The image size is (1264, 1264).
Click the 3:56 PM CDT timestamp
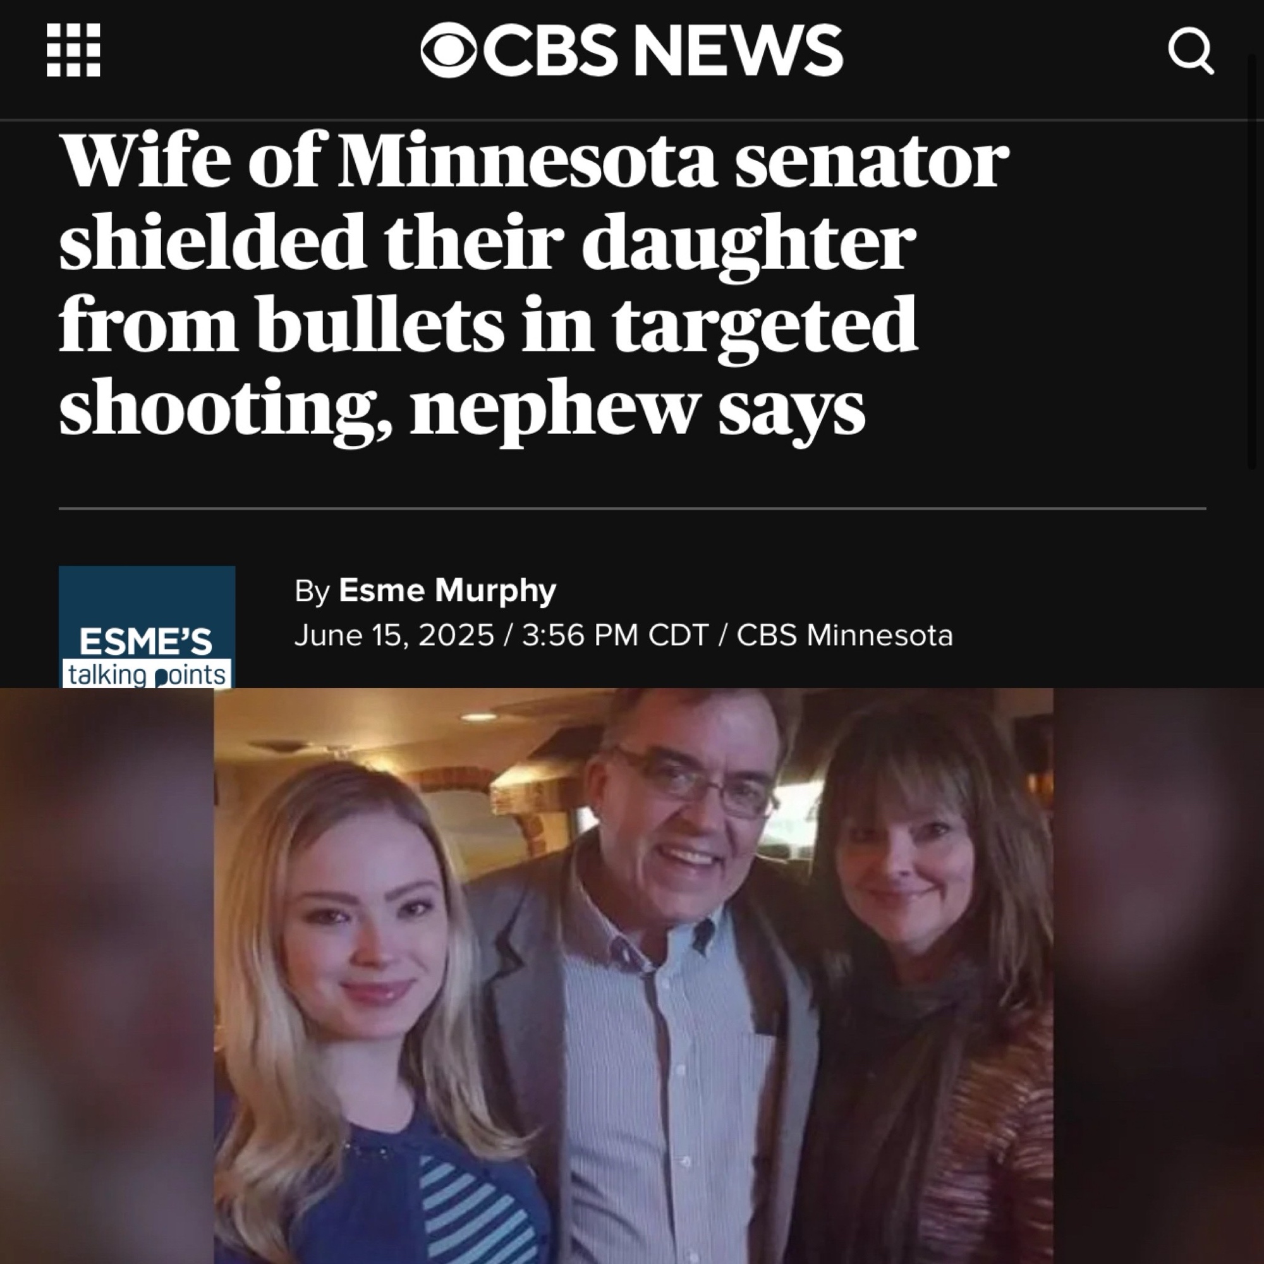pos(616,635)
